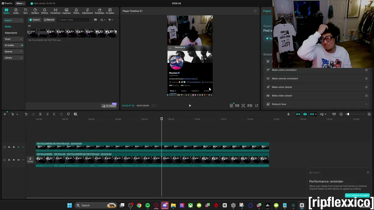
Task: Open the Text tool tab
Action: coord(25,11)
